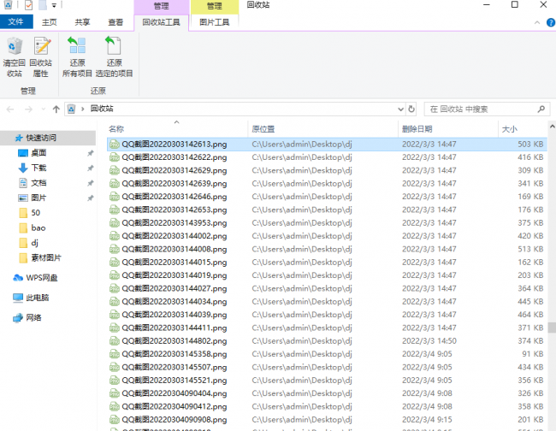
Task: Go forward with the forward arrow
Action: click(29, 109)
